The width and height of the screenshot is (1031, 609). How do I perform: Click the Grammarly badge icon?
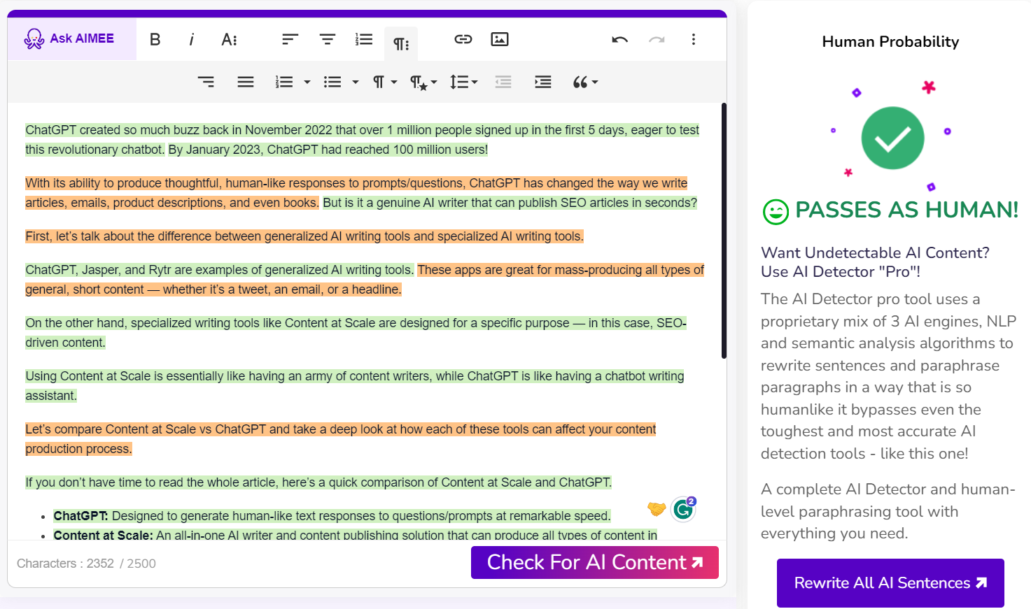683,510
